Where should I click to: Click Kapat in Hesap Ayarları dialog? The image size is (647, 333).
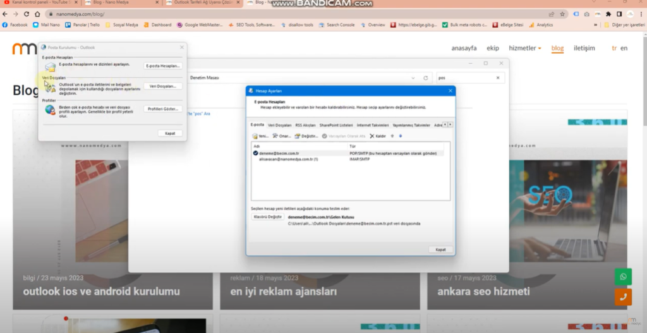coord(440,250)
